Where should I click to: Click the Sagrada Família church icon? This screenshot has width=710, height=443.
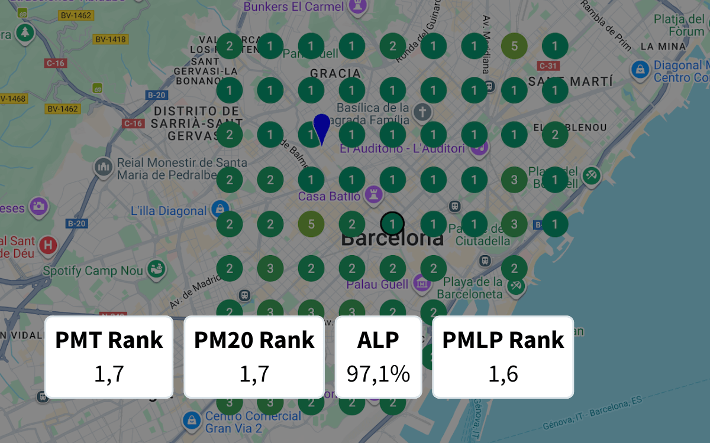pyautogui.click(x=421, y=112)
